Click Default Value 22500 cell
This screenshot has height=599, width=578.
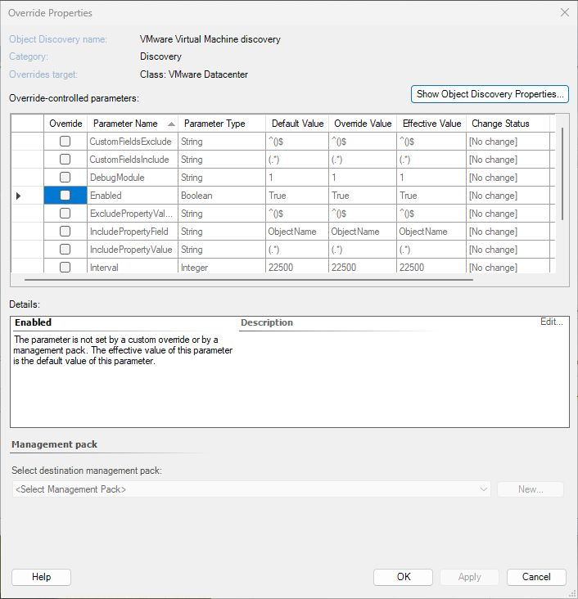[x=297, y=267]
